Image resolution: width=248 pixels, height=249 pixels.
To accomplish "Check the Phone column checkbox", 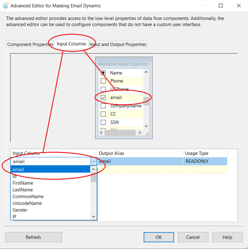I will [103, 81].
